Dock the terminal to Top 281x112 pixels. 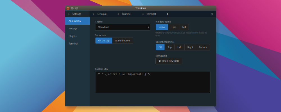coord(169,47)
